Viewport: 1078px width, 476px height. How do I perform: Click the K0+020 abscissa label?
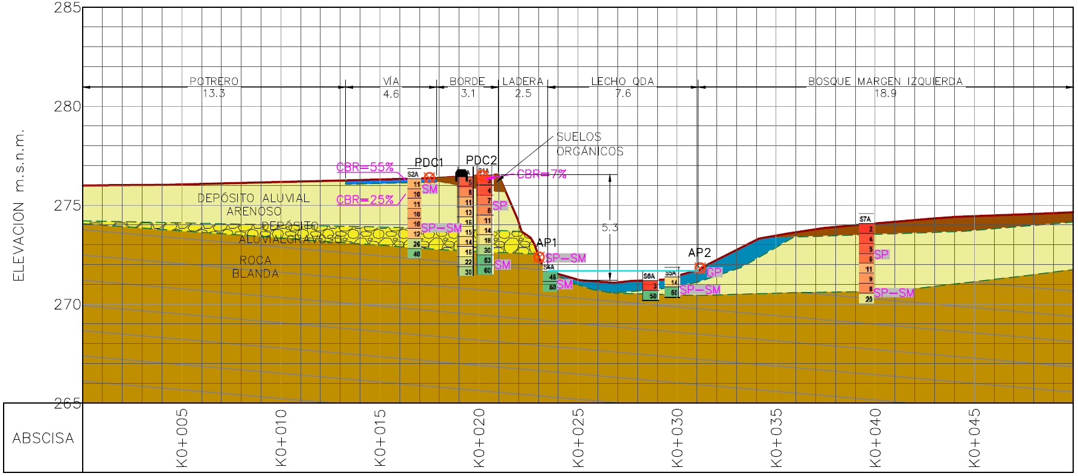tap(479, 438)
